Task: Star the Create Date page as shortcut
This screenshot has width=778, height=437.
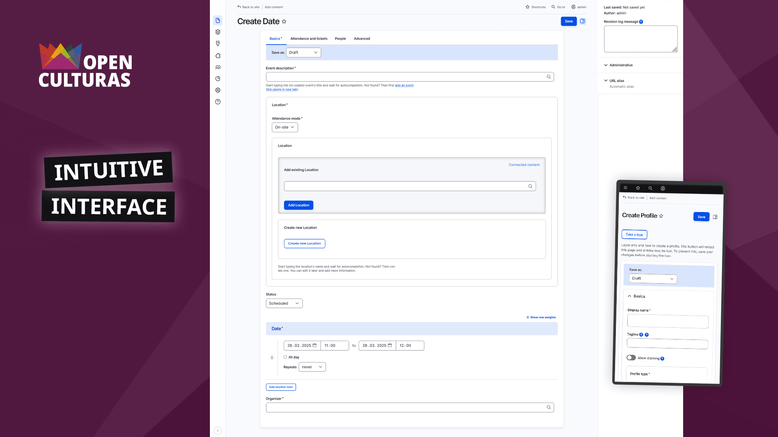Action: [284, 21]
